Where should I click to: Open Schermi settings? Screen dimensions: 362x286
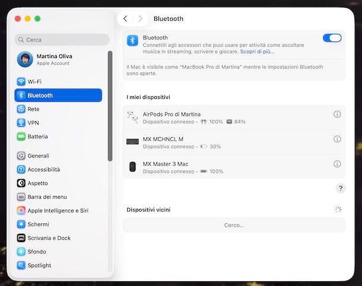click(x=58, y=224)
